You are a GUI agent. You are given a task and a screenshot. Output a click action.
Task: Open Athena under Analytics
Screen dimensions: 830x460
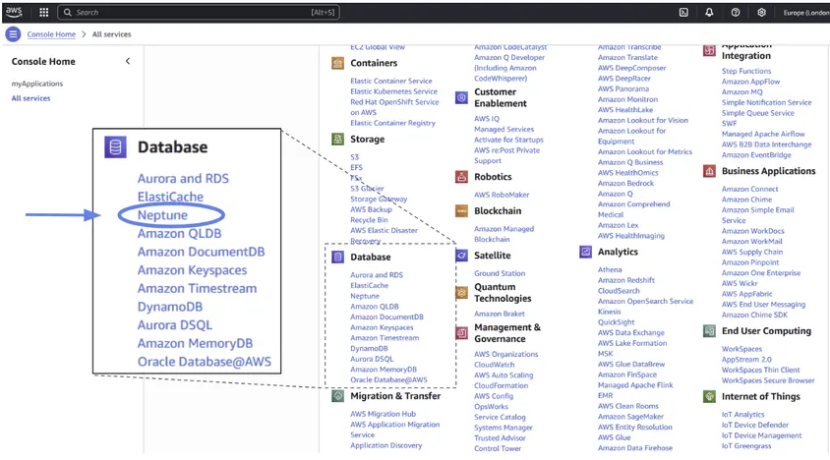pyautogui.click(x=610, y=270)
